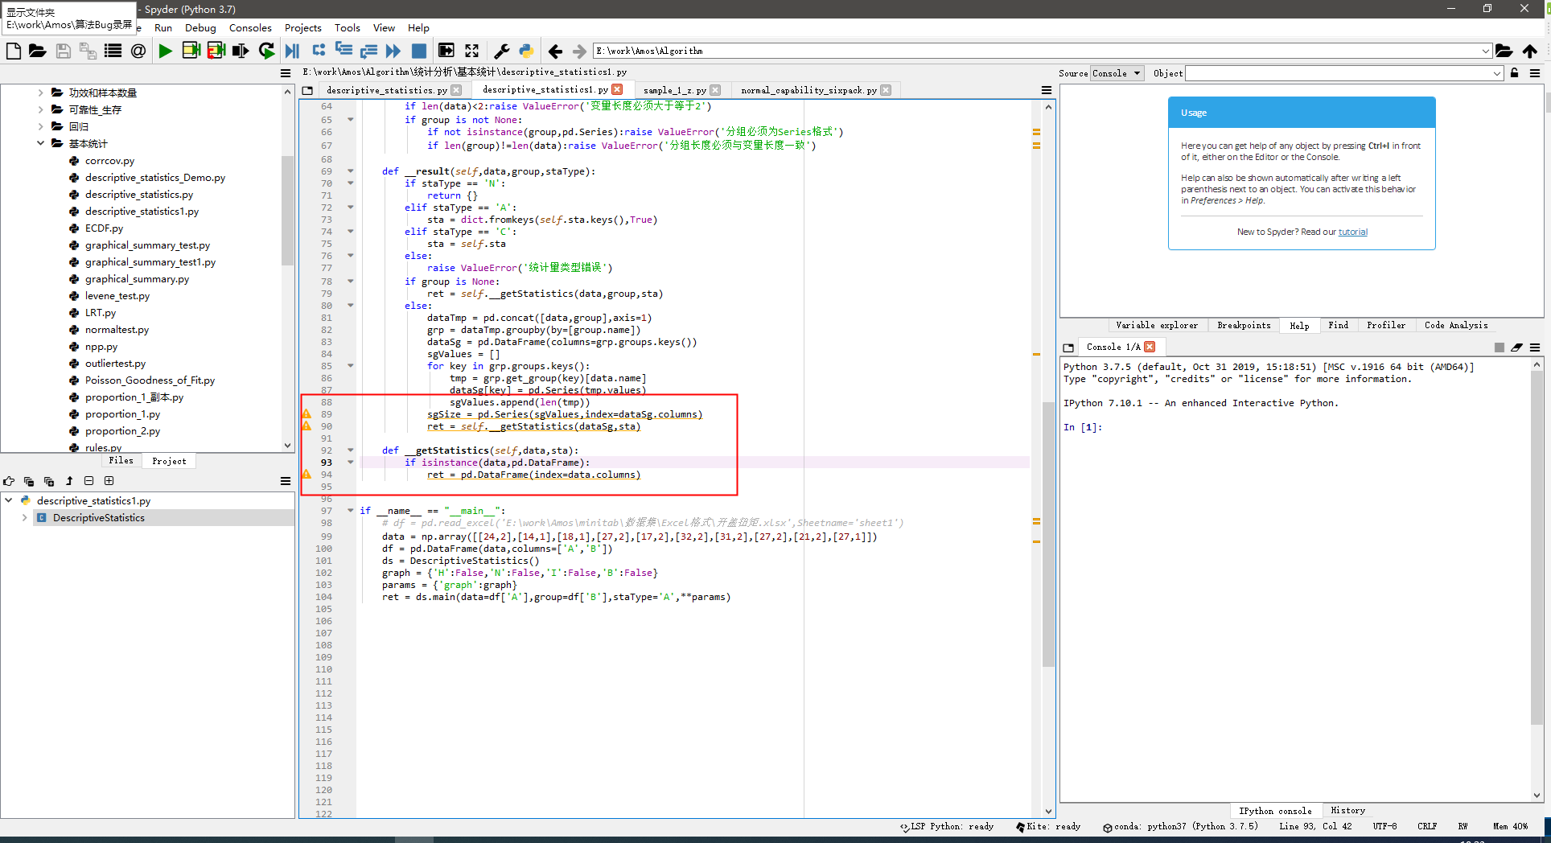Switch to descriptive_statistics.py editor tab
The height and width of the screenshot is (843, 1551).
click(387, 90)
